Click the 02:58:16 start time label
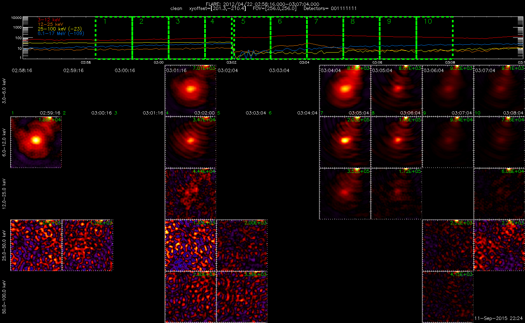Image resolution: width=525 pixels, height=323 pixels. [x=22, y=70]
